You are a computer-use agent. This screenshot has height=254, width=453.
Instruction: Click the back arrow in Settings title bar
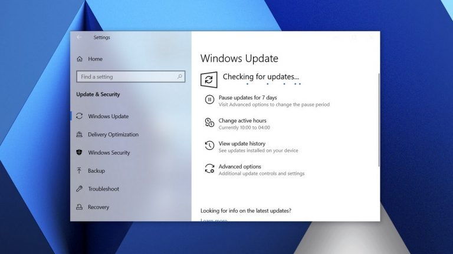coord(79,37)
